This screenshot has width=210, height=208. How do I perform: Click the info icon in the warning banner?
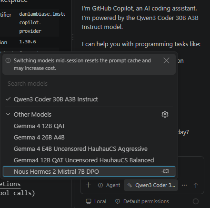(x=8, y=60)
